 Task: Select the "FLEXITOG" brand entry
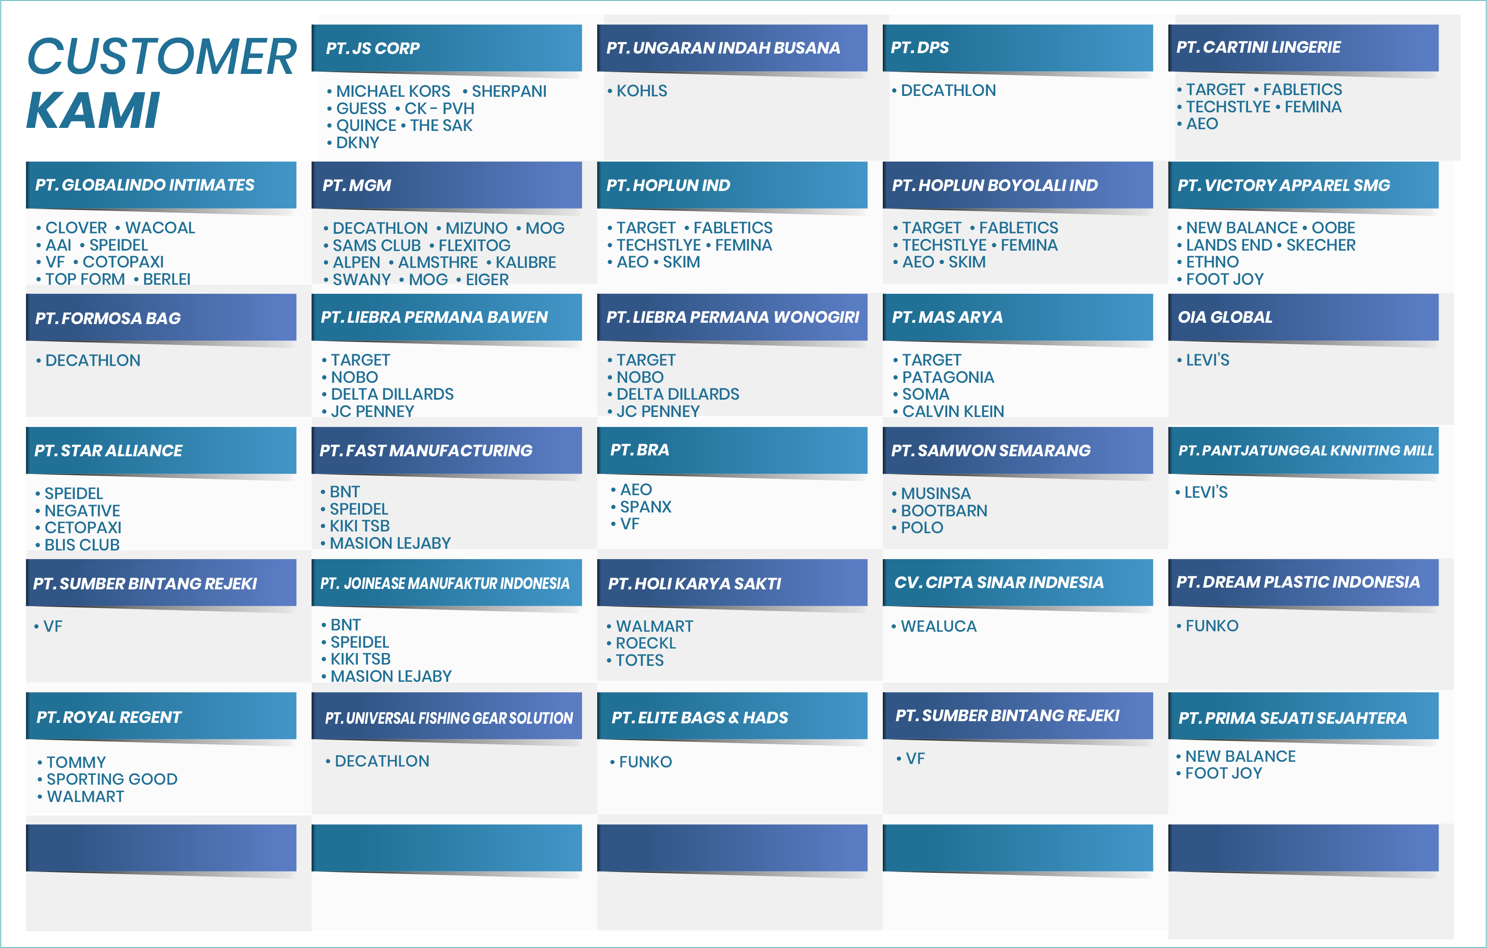pyautogui.click(x=474, y=245)
